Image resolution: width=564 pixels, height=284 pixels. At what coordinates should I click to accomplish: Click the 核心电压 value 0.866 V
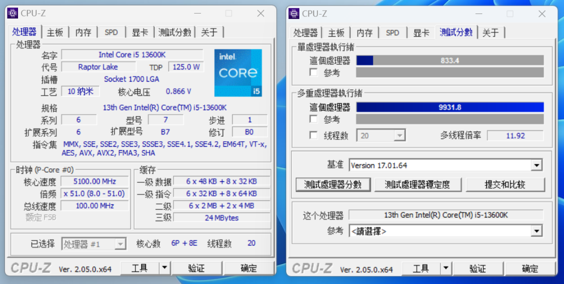(x=178, y=91)
